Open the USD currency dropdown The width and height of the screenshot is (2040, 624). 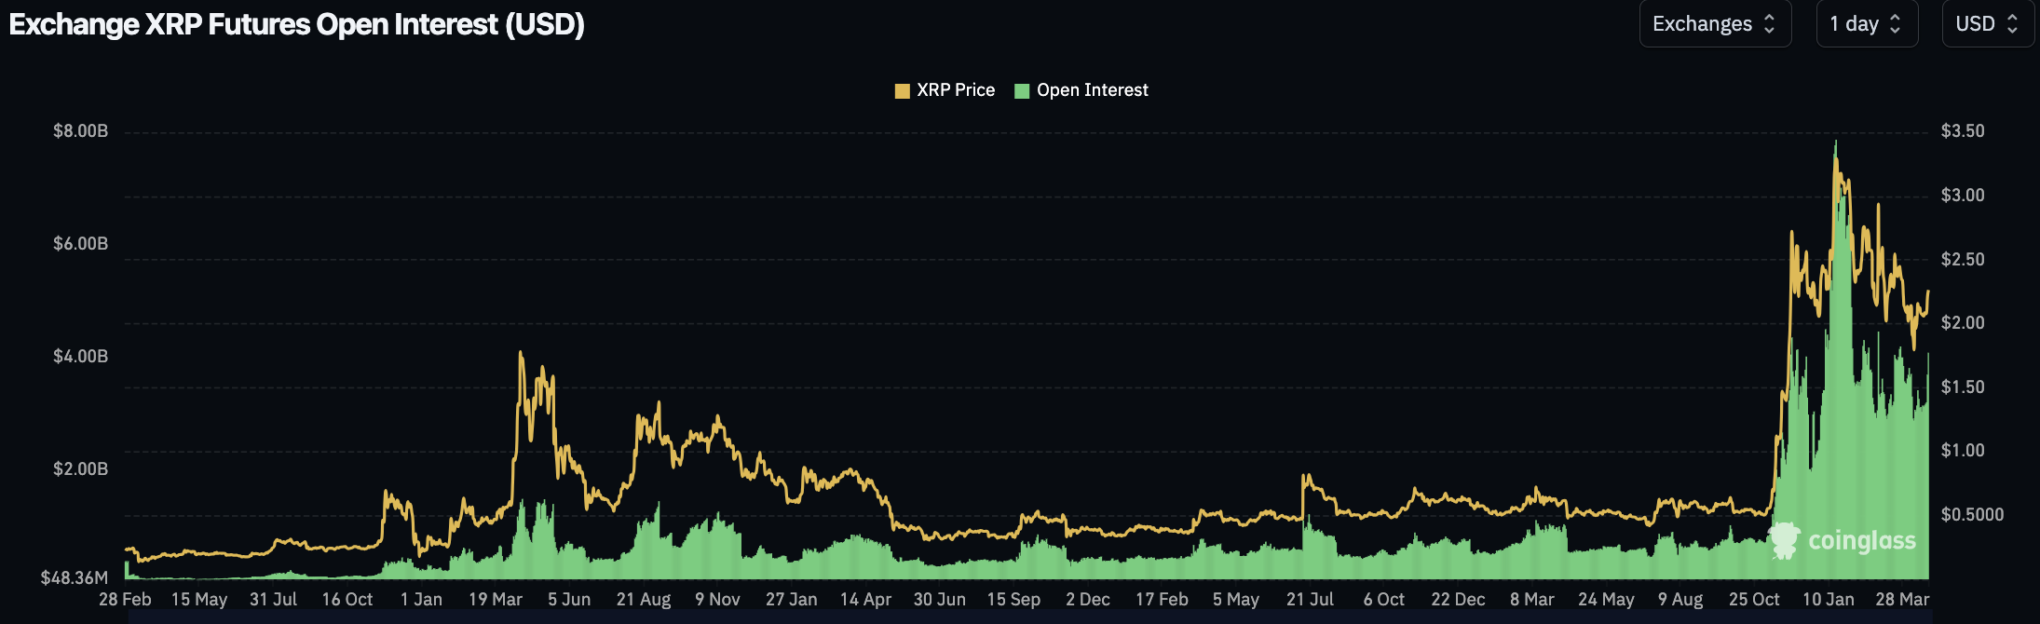pyautogui.click(x=1988, y=24)
